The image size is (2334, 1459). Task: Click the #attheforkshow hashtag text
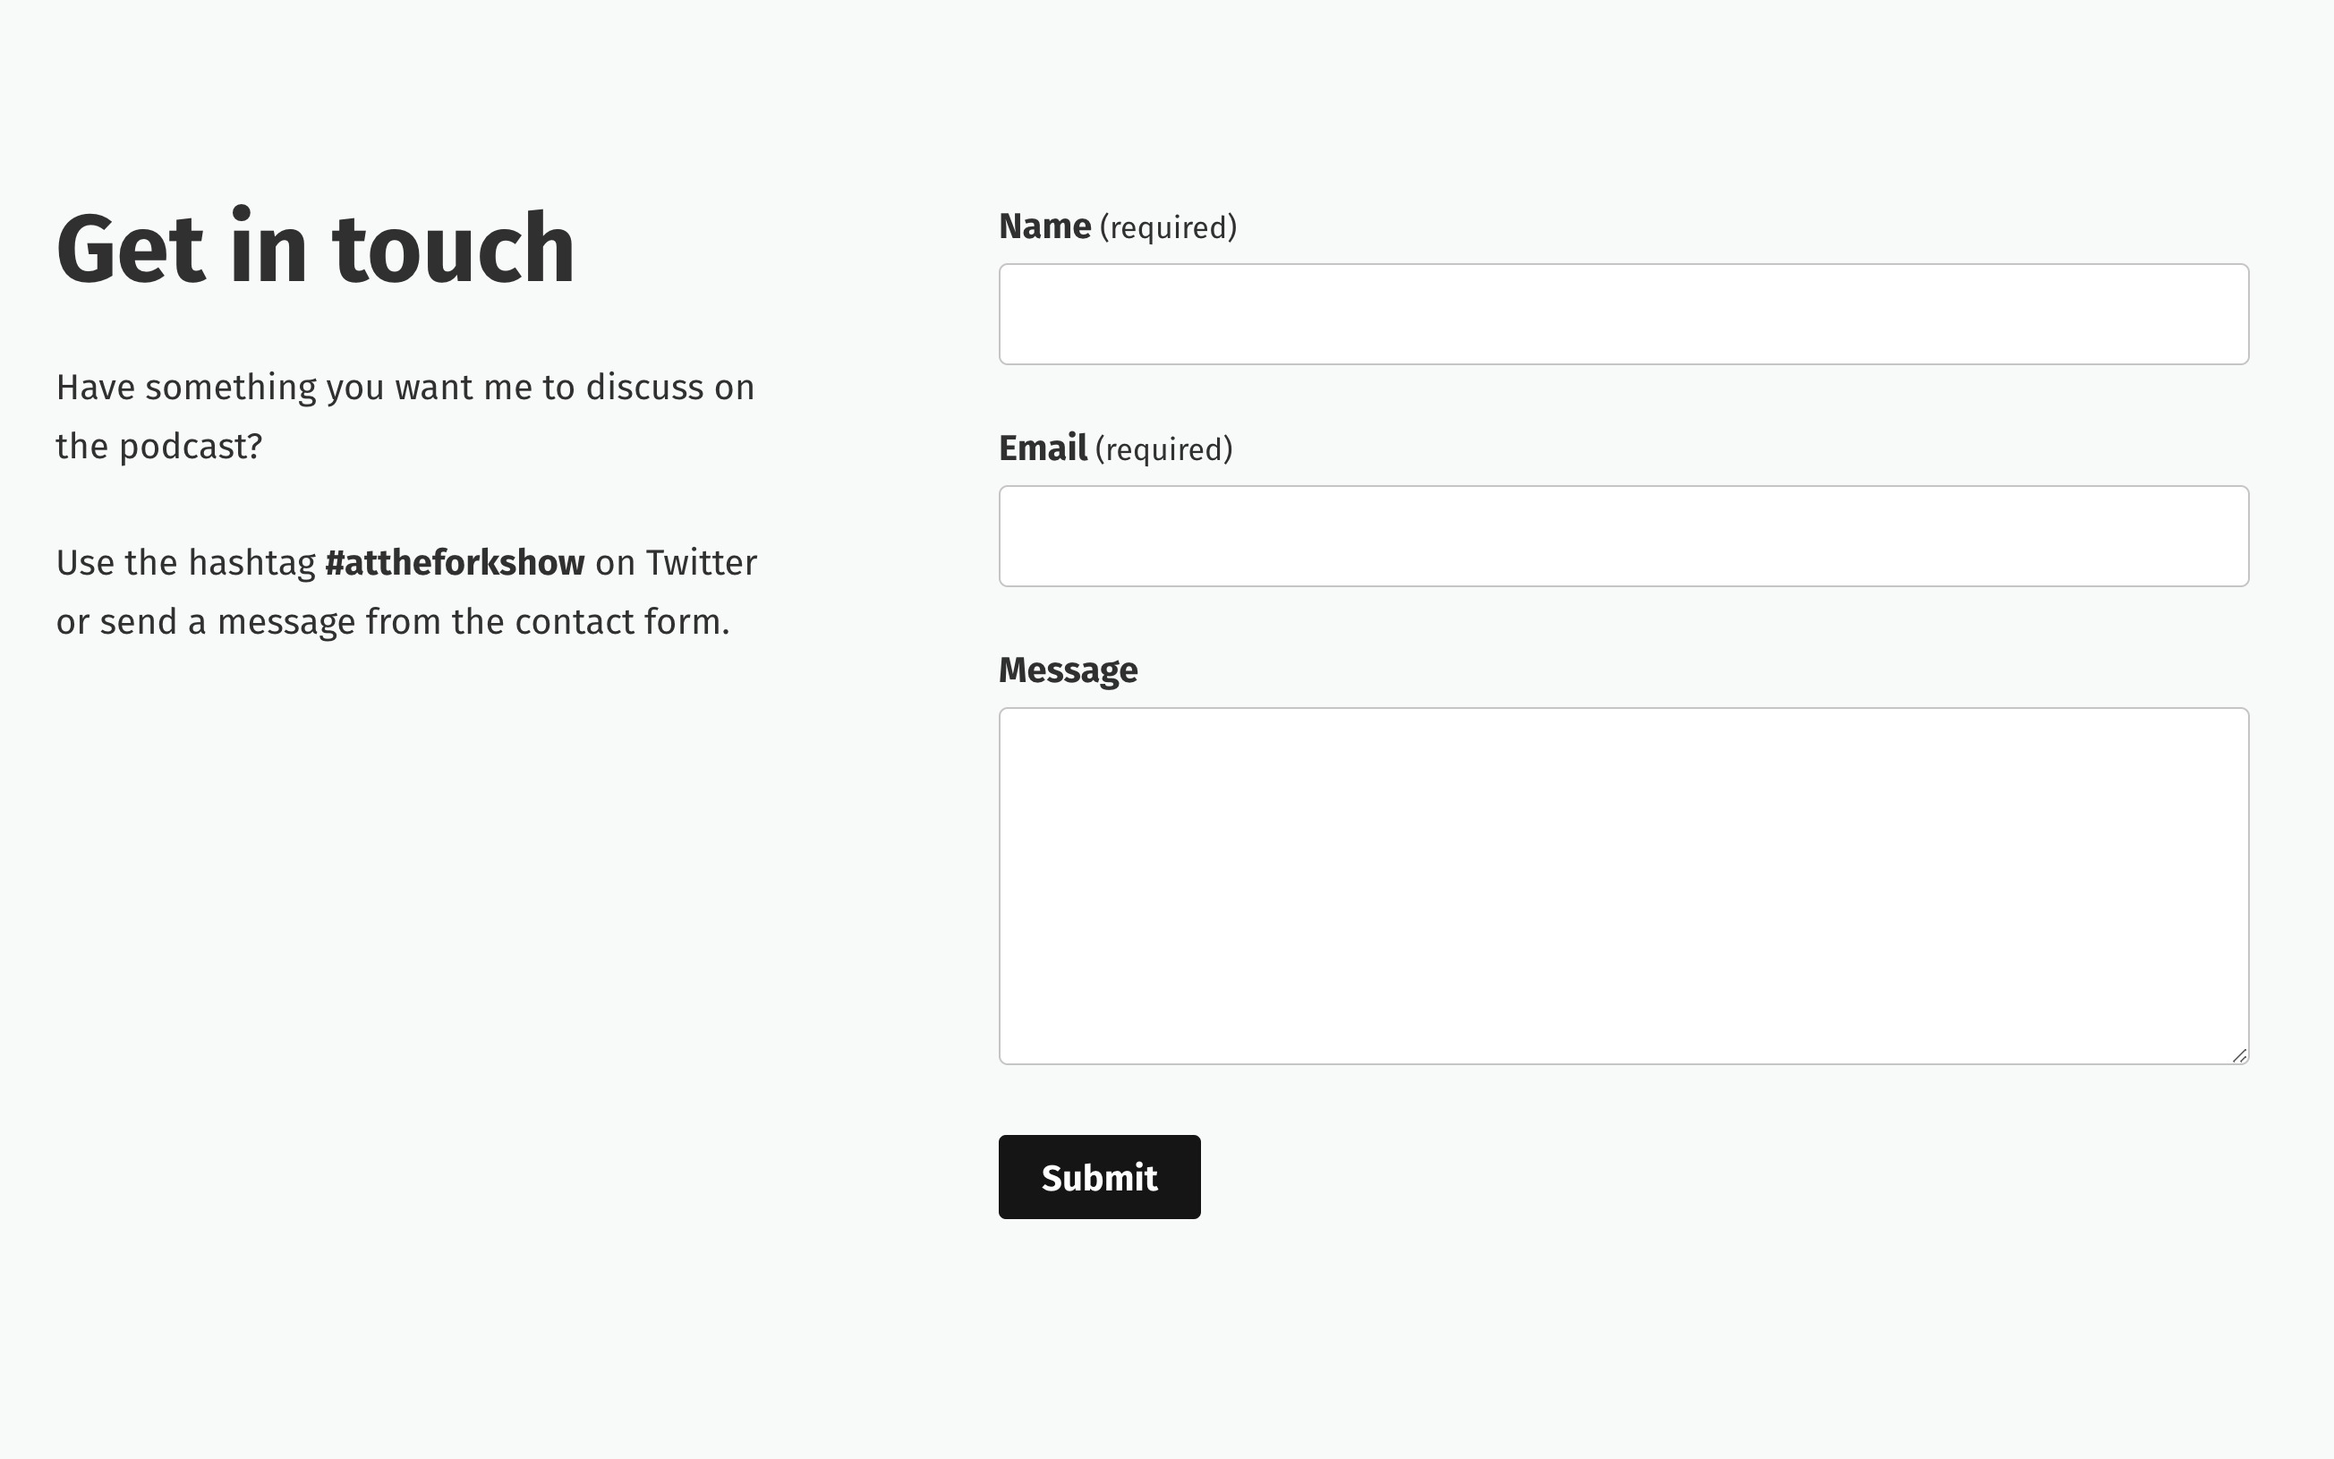(456, 561)
